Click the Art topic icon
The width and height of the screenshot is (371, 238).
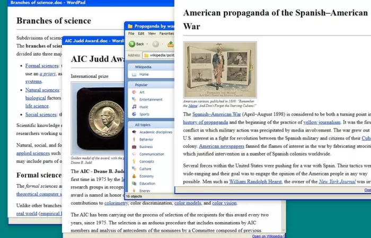134,92
